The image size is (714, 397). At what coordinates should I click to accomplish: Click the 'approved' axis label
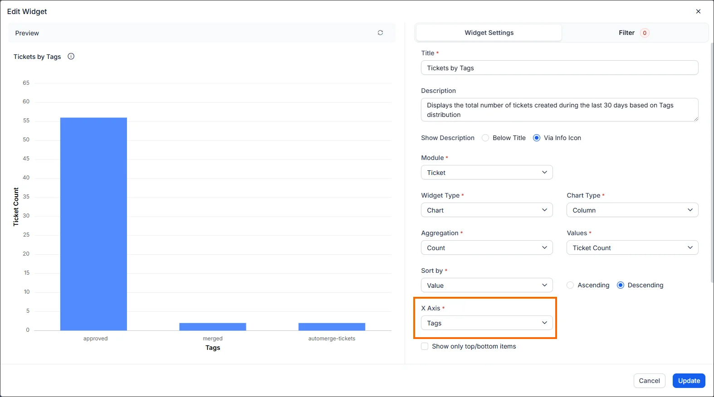(x=95, y=339)
